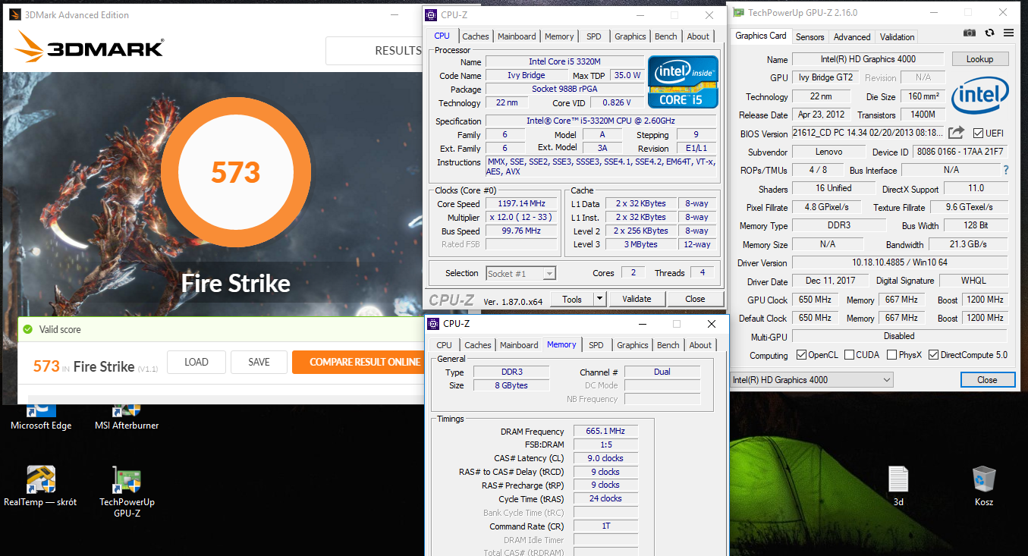Open SPD tab in CPU-Z memory window
Screen dimensions: 1028x556
click(596, 345)
